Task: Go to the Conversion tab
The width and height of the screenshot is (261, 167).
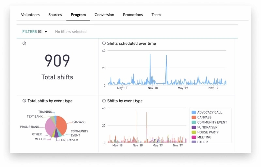Action: coord(104,15)
